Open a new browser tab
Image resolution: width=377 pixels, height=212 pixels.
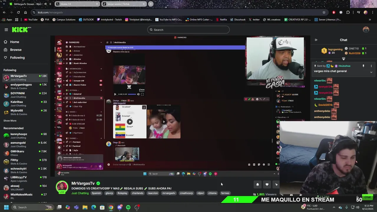[x=151, y=4]
